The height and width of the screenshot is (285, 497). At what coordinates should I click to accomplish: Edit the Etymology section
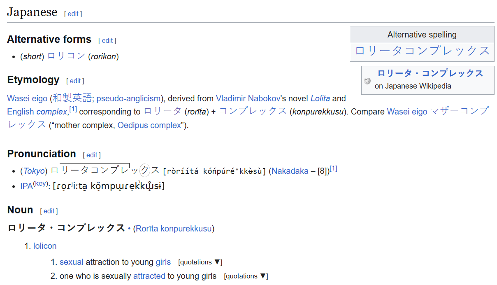[x=75, y=81]
